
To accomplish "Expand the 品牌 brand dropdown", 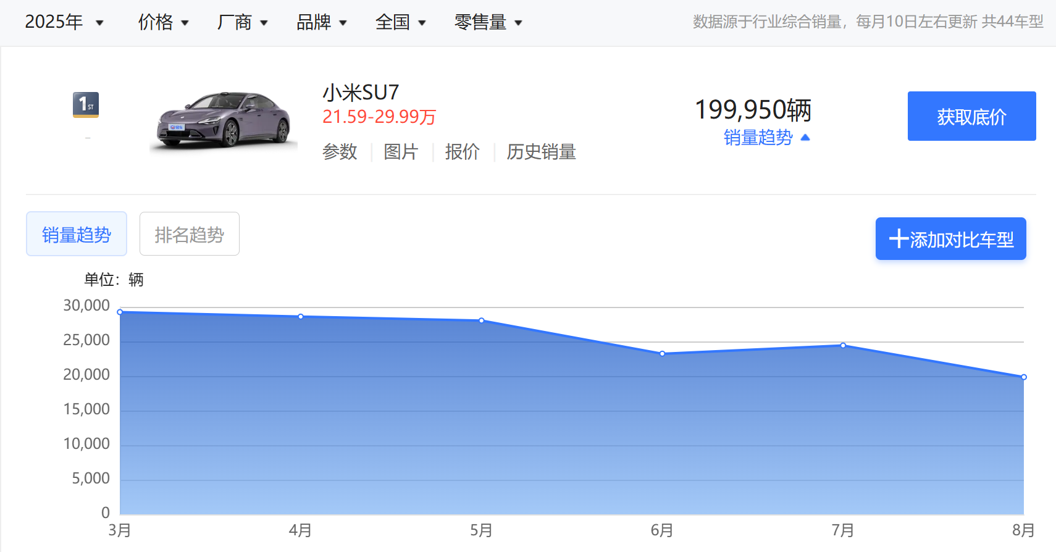I will tap(321, 22).
